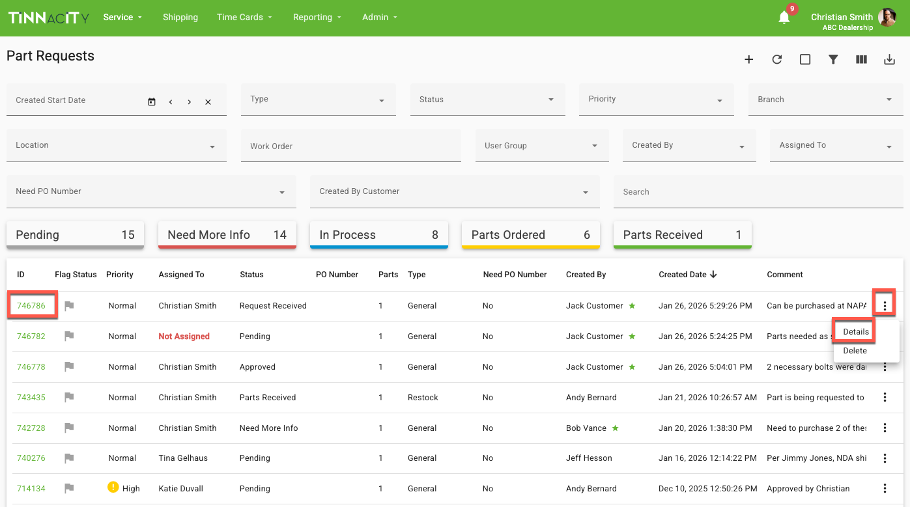Expand the Location dropdown
Image resolution: width=910 pixels, height=507 pixels.
tap(117, 145)
